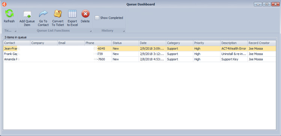Close the Queue Dashboard window
This screenshot has height=136, width=281.
point(275,4)
